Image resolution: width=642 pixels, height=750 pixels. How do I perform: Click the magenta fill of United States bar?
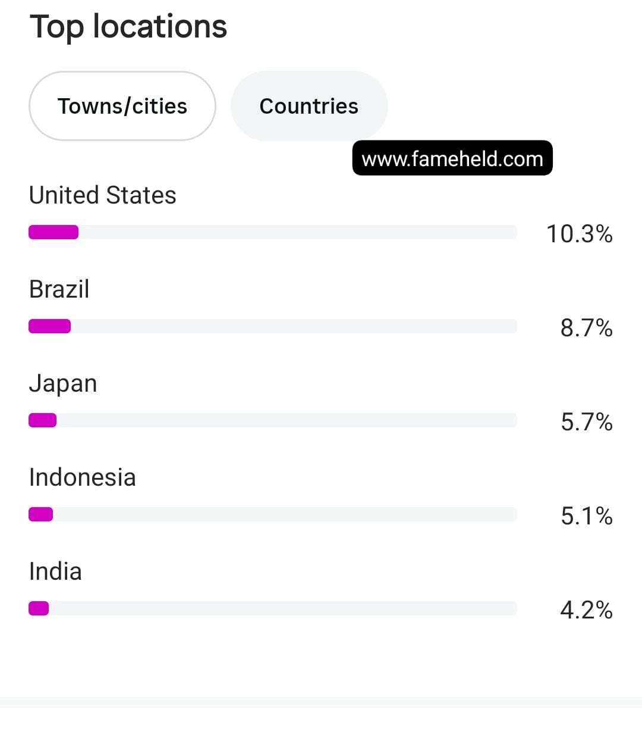(x=53, y=232)
